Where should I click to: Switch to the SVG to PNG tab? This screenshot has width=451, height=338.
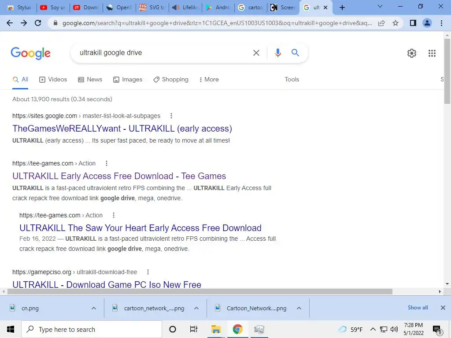tap(152, 7)
